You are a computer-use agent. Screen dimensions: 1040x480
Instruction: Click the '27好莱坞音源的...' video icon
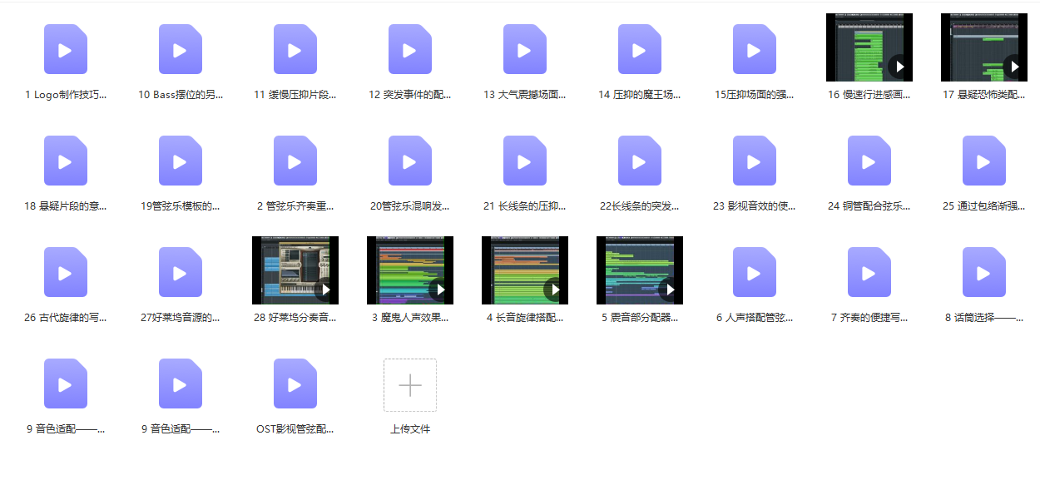coord(181,272)
